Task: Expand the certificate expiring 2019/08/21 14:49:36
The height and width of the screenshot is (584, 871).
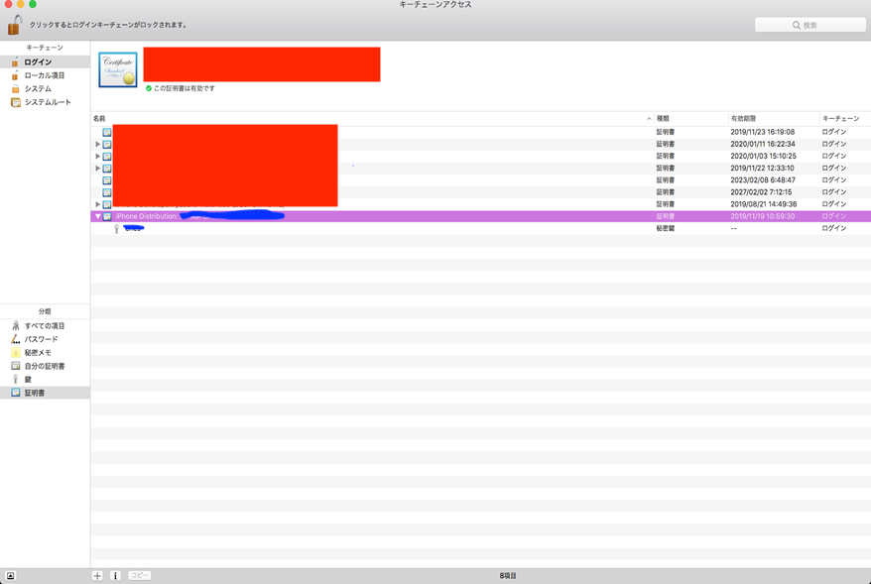Action: pyautogui.click(x=98, y=203)
